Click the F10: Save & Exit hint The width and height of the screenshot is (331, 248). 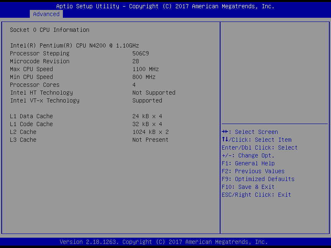click(248, 187)
